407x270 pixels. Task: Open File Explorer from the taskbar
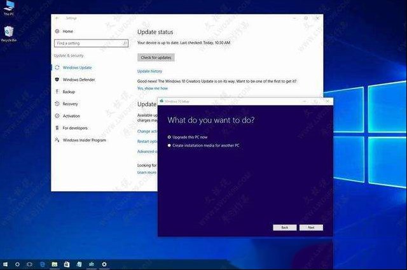coord(55,264)
